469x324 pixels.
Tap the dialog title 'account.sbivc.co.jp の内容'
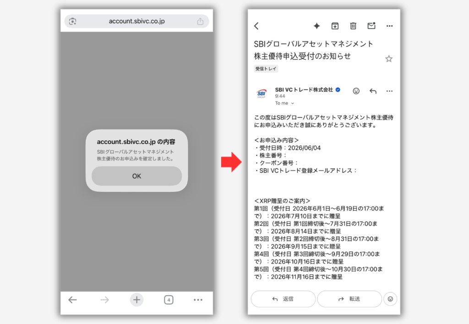136,142
